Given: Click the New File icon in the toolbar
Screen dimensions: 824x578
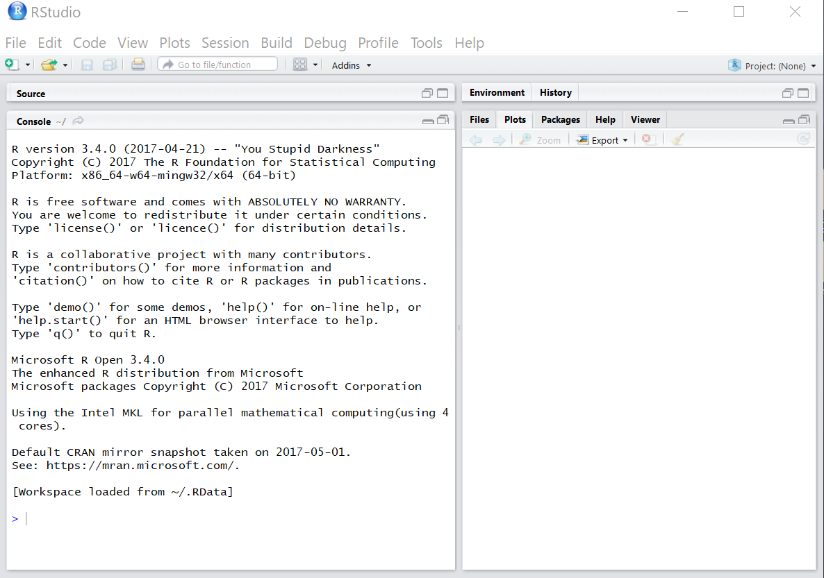Looking at the screenshot, I should pos(12,65).
